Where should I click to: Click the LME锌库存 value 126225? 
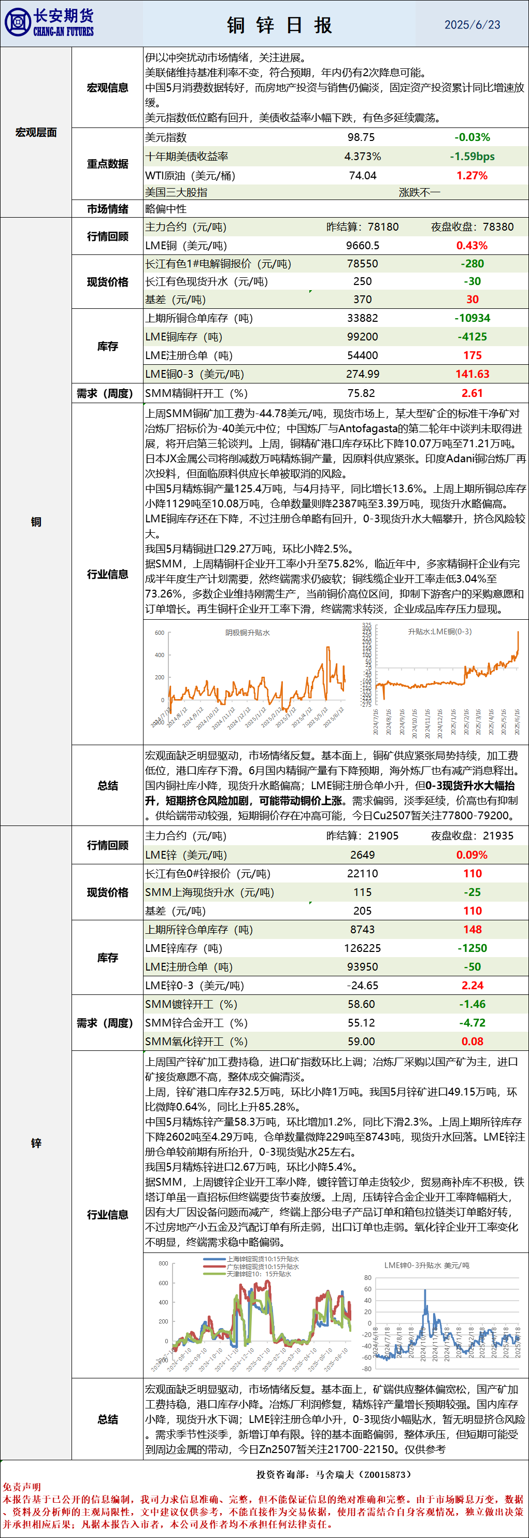click(362, 948)
